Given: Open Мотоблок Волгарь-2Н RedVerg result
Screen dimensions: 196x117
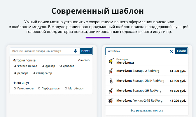Looking at the screenshot, I should click(x=147, y=91).
